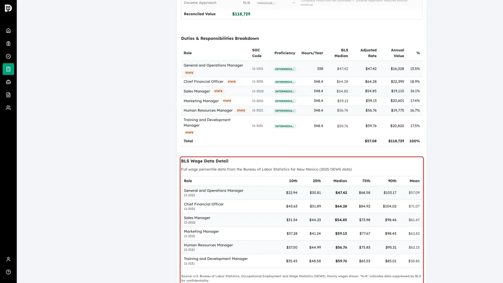The height and width of the screenshot is (283, 503).
Task: Open the briefcase icon in the sidebar
Action: click(8, 82)
